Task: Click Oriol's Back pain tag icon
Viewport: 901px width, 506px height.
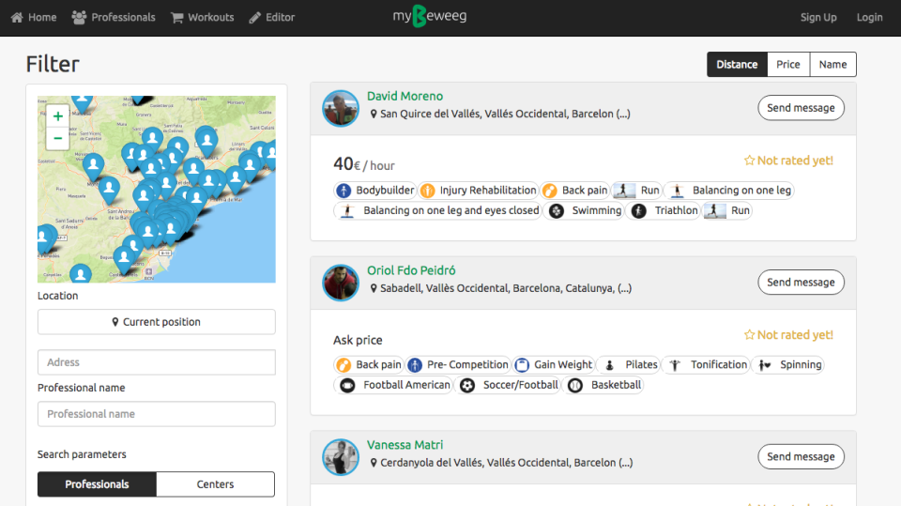Action: tap(344, 364)
